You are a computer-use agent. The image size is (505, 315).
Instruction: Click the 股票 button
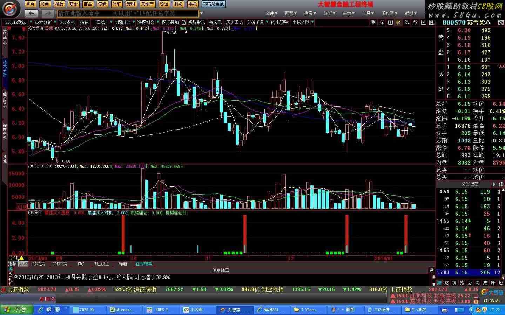pos(45,4)
